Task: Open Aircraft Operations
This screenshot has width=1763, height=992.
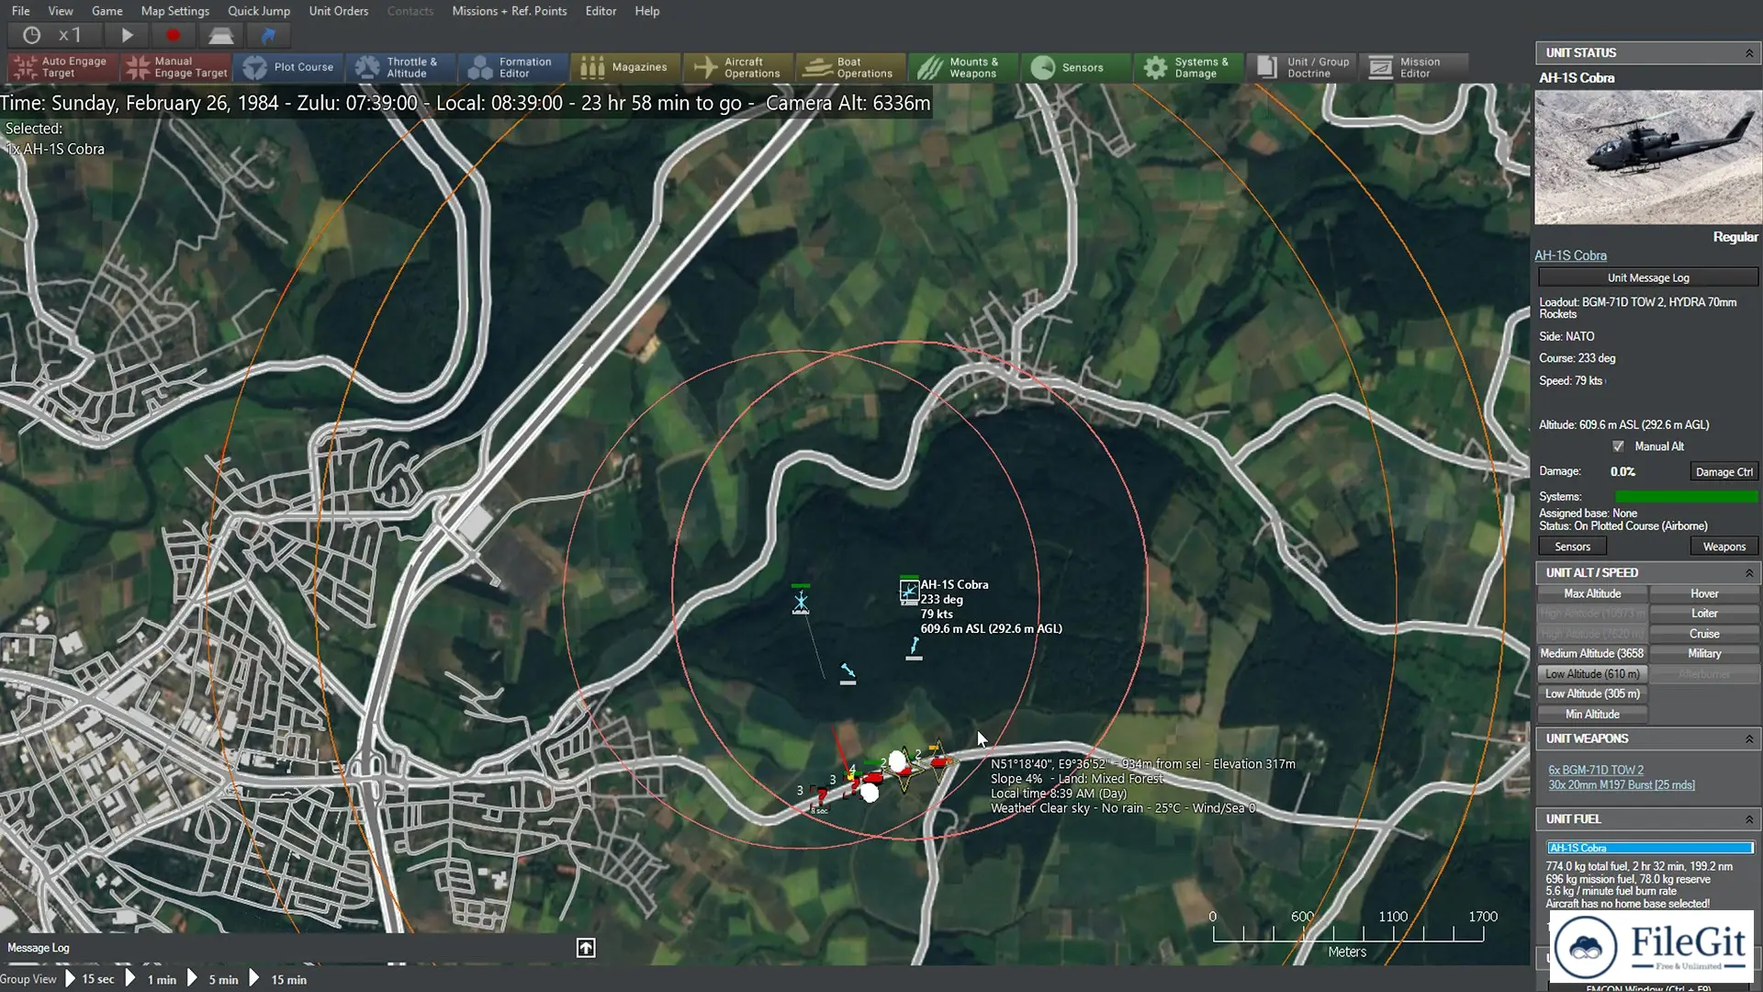Action: [x=737, y=67]
